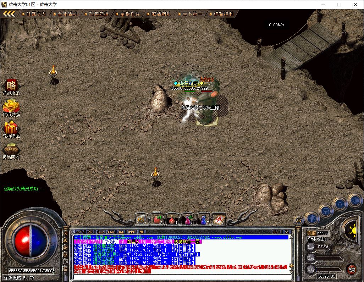Open the 狂暴之力 menu
The image size is (364, 282).
34,14
